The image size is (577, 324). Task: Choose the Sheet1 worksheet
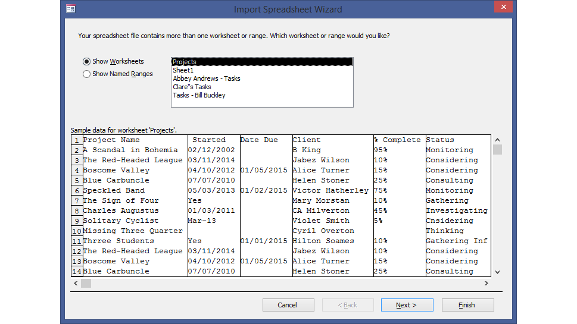(x=262, y=70)
